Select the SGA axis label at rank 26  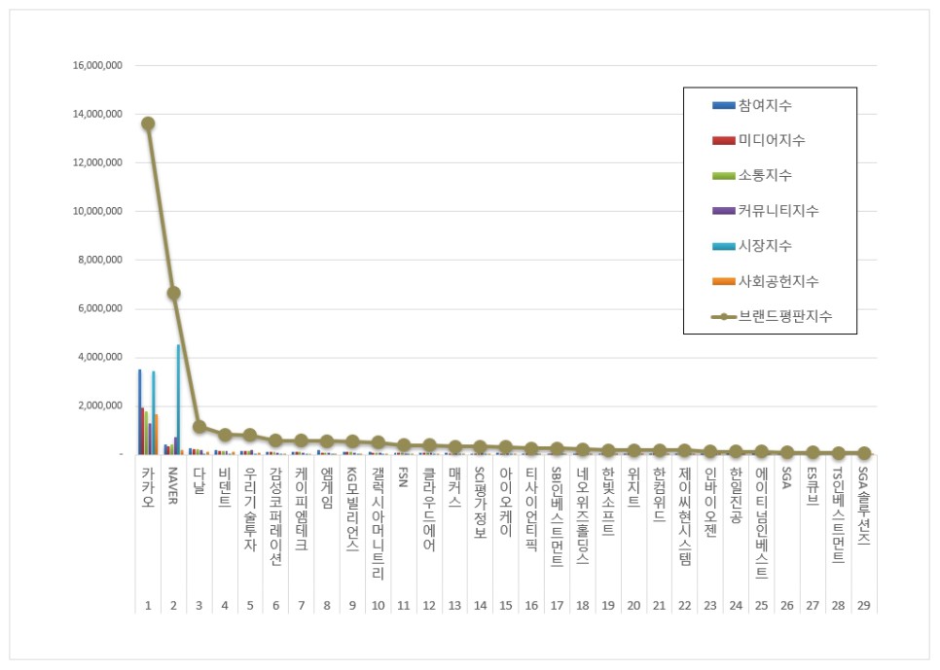pos(786,477)
